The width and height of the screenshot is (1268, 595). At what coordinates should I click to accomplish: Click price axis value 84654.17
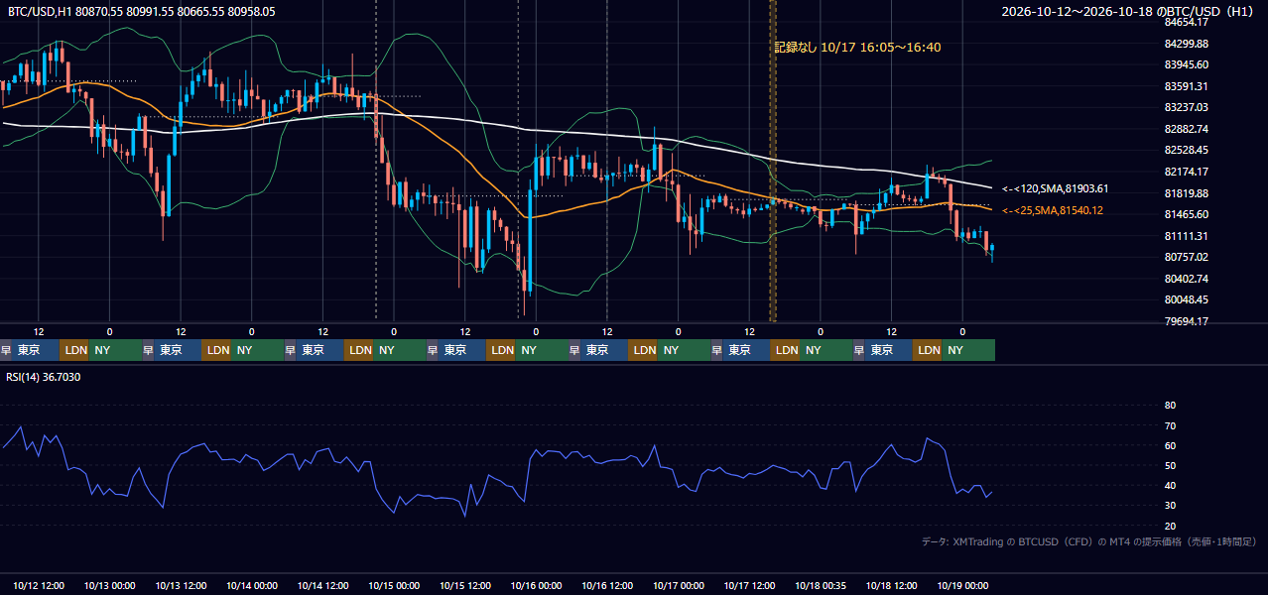(1186, 22)
